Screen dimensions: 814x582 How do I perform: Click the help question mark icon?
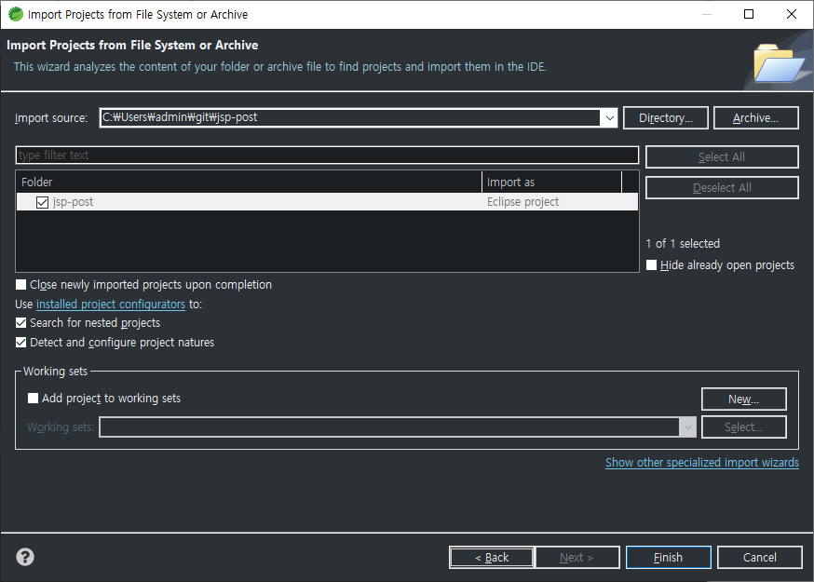click(x=25, y=557)
